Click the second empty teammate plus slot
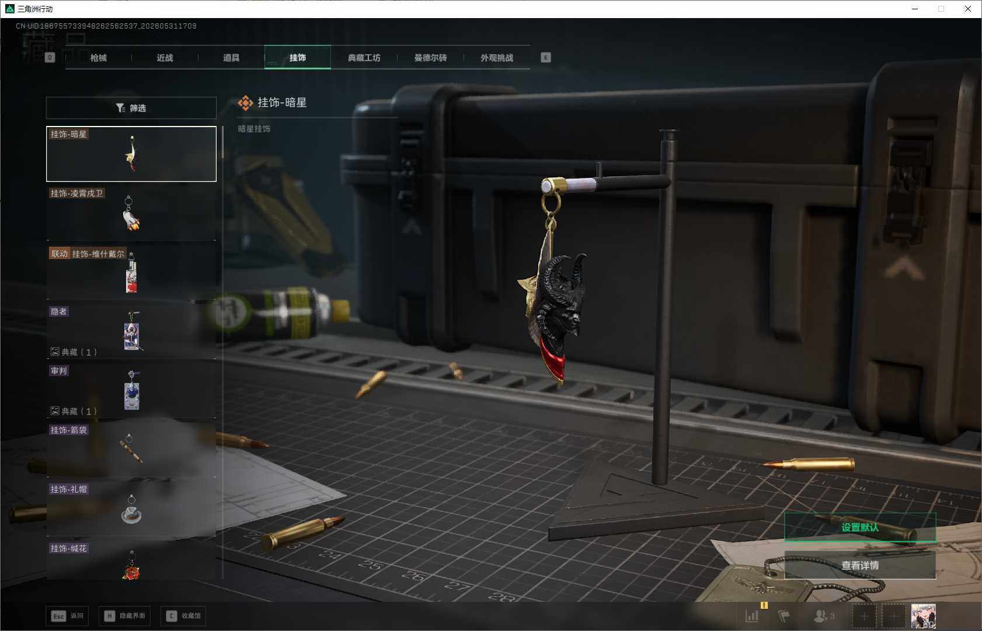Image resolution: width=982 pixels, height=631 pixels. (893, 616)
